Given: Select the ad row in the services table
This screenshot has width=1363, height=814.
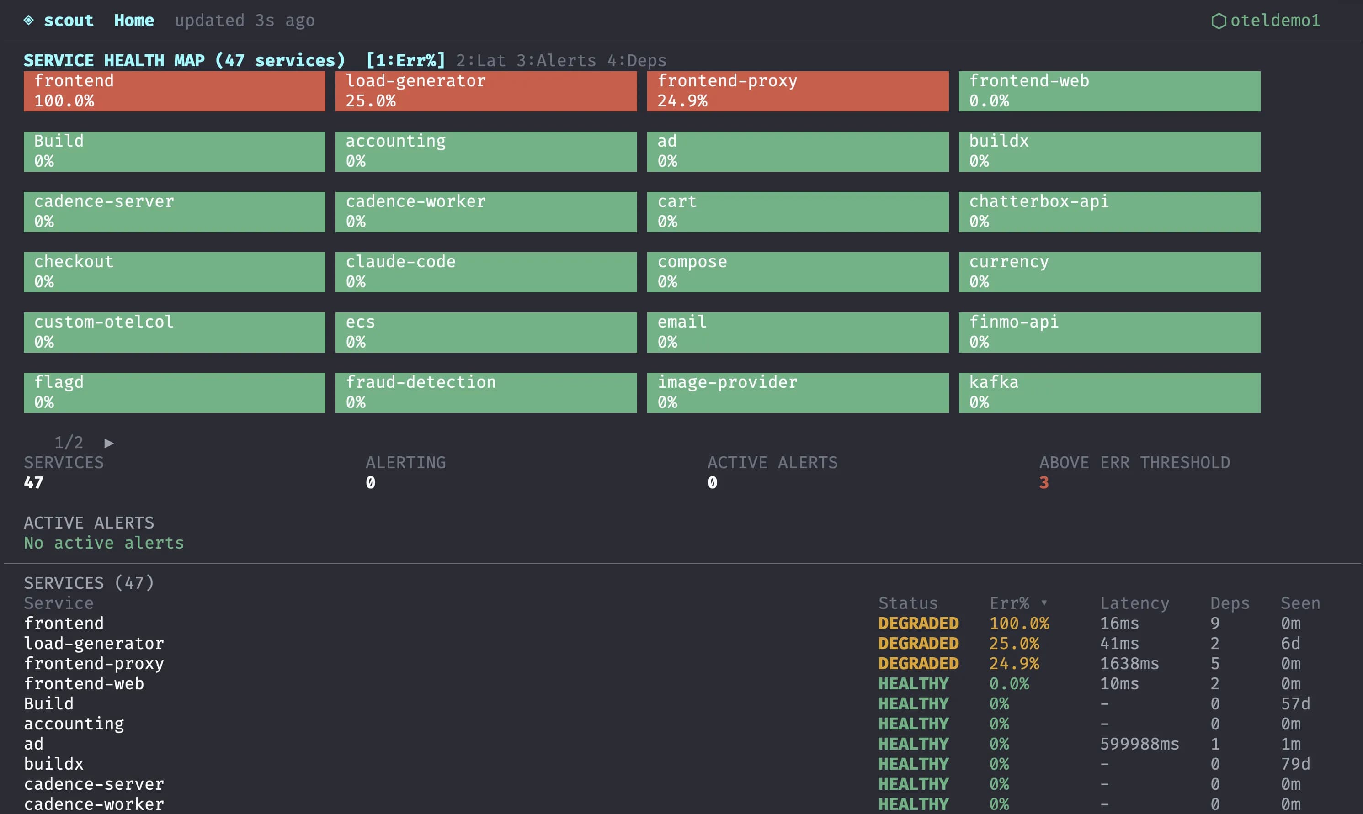Looking at the screenshot, I should (34, 743).
